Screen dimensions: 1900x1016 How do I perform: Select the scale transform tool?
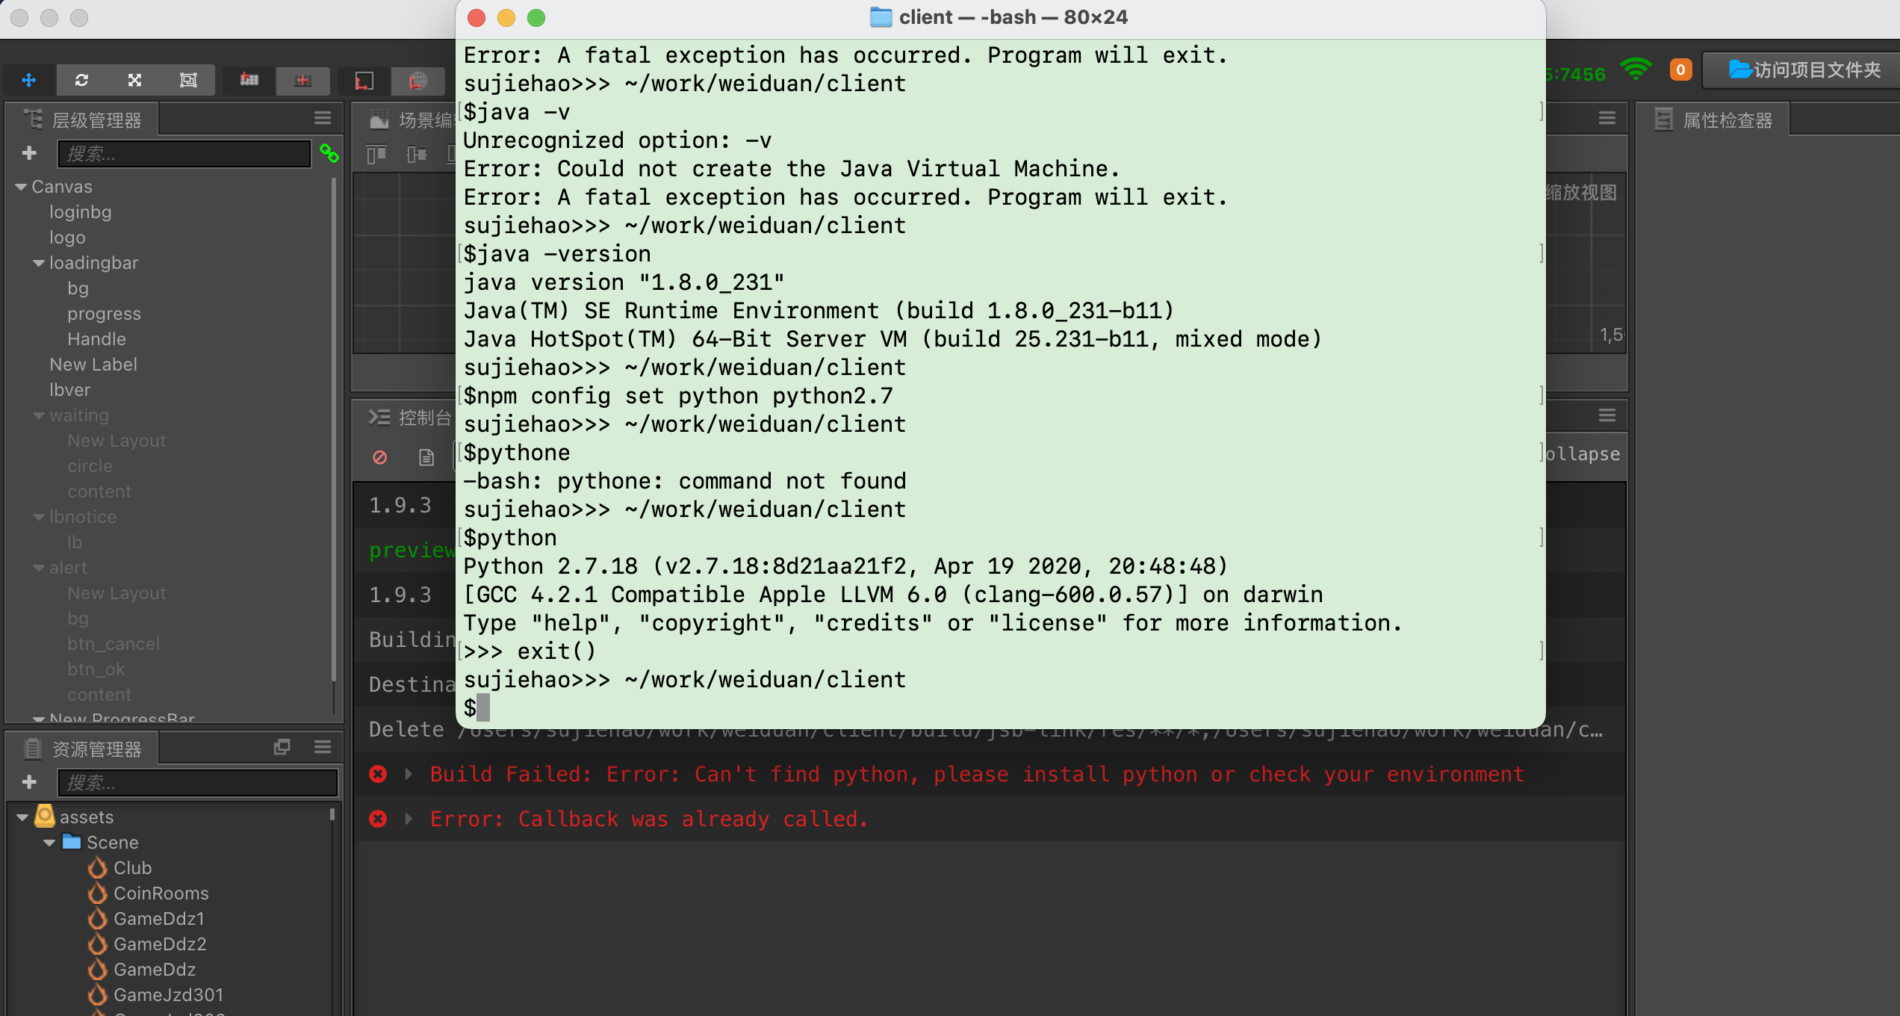pos(134,80)
